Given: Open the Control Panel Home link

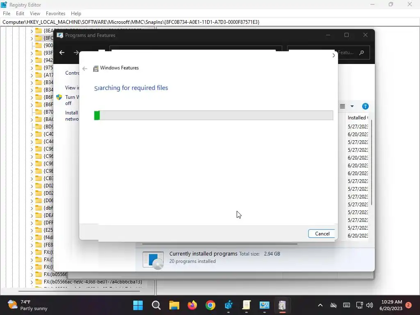Looking at the screenshot, I should pyautogui.click(x=72, y=73).
